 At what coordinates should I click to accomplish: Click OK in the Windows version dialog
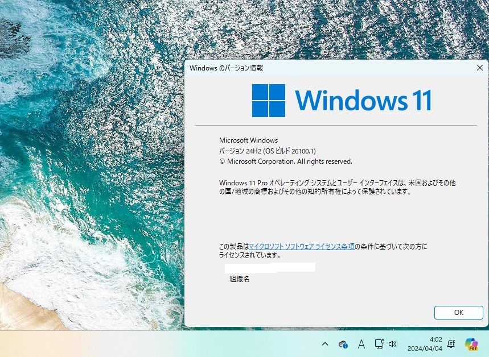coord(458,313)
